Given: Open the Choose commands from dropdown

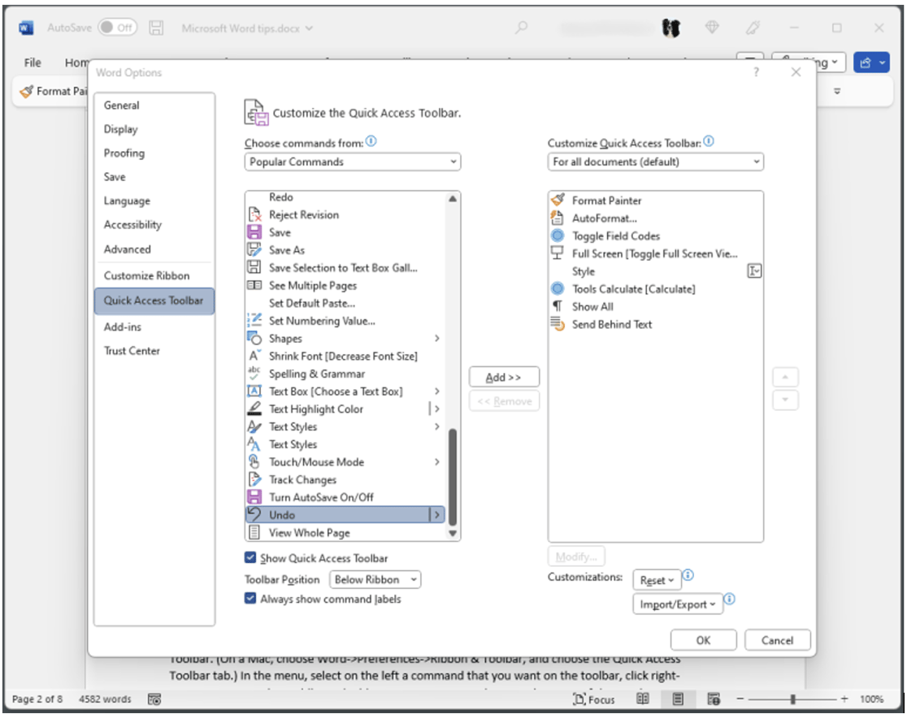Looking at the screenshot, I should [x=353, y=162].
